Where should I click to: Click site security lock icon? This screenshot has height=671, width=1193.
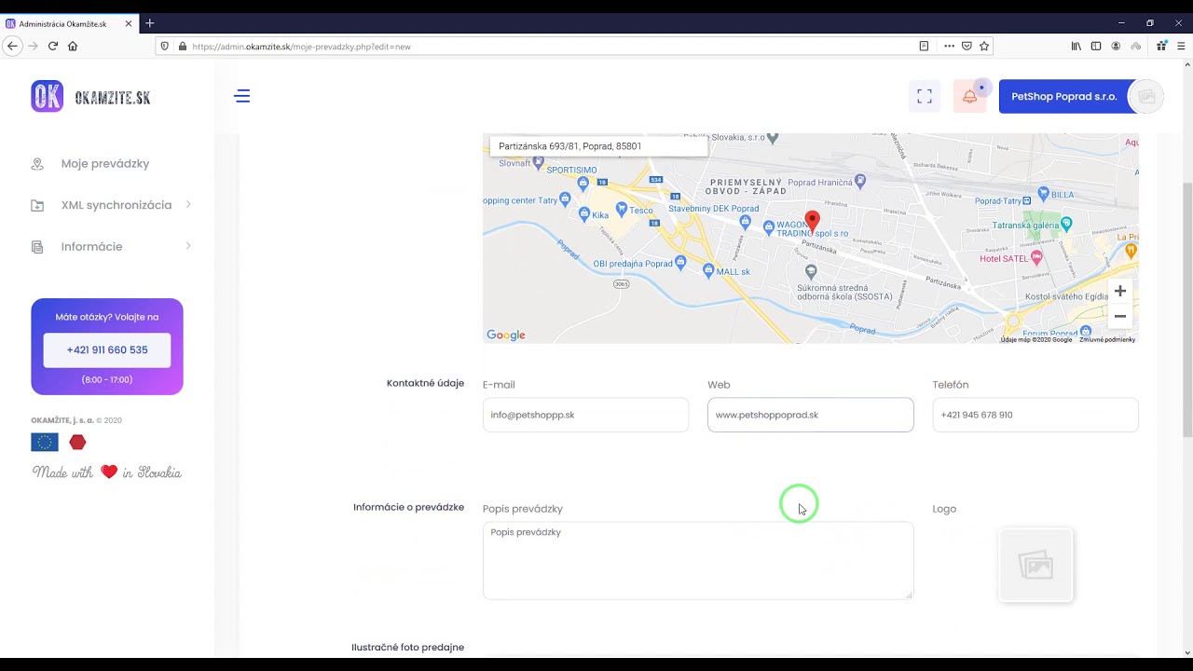pos(182,46)
